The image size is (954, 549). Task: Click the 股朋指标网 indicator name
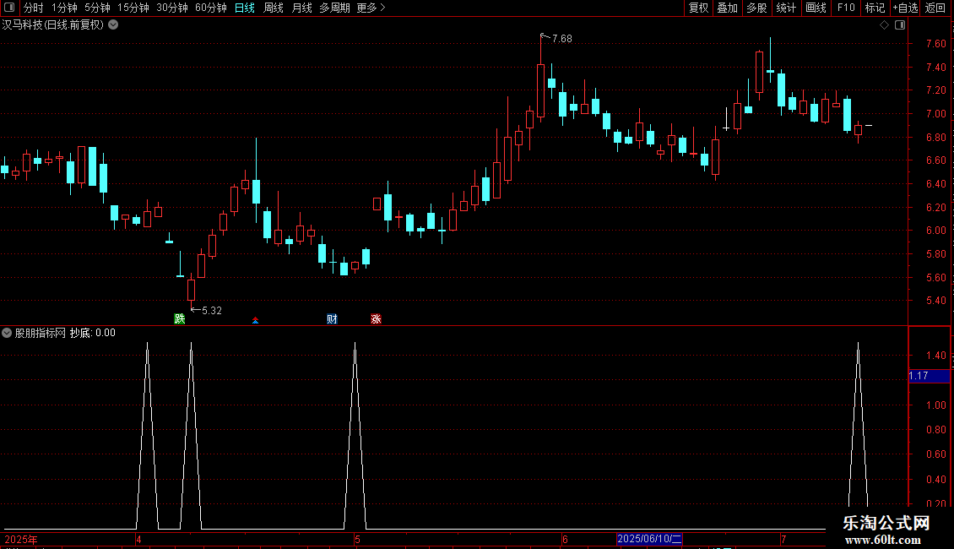point(41,333)
